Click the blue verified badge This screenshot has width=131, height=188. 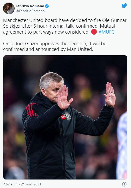47,6
